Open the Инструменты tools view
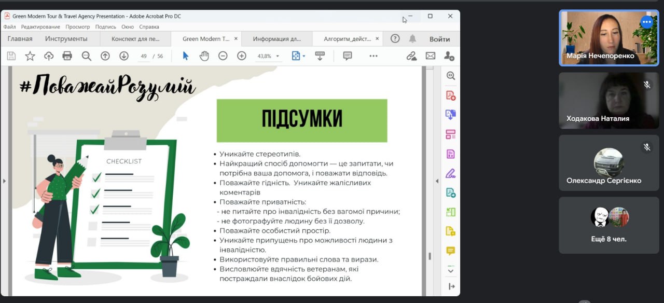 coord(66,39)
